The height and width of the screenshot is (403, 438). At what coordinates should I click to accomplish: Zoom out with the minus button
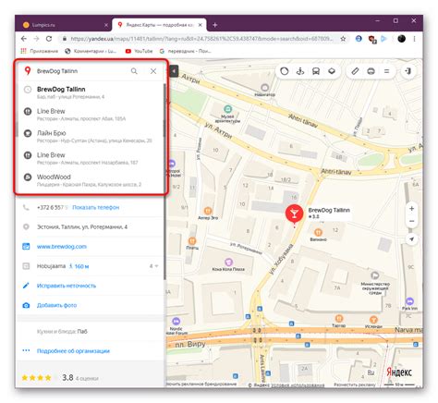point(411,221)
